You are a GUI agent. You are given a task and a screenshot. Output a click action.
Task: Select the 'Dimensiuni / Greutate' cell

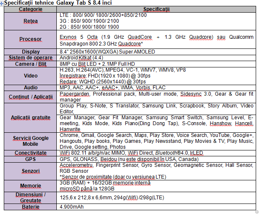tap(30, 198)
